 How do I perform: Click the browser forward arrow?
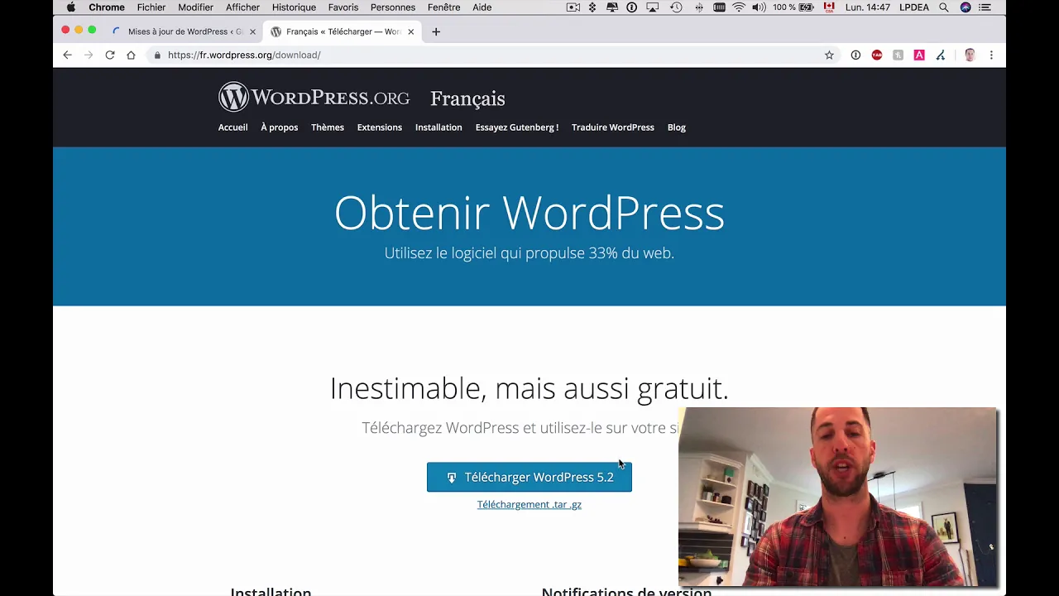tap(89, 55)
